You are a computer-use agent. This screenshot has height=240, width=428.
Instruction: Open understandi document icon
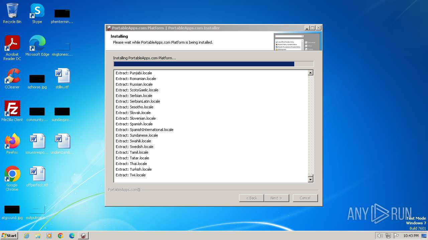coord(62,144)
